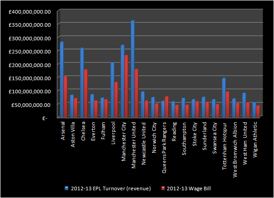274x198 pixels.
Task: Select Queens Park Rangers' red wage bar
Action: tap(167, 107)
